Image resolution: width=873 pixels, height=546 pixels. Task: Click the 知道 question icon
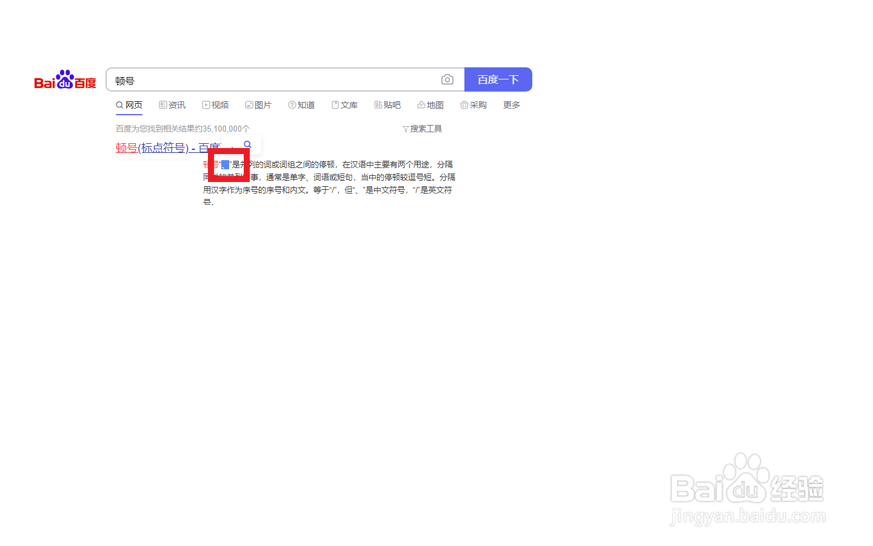(x=292, y=104)
